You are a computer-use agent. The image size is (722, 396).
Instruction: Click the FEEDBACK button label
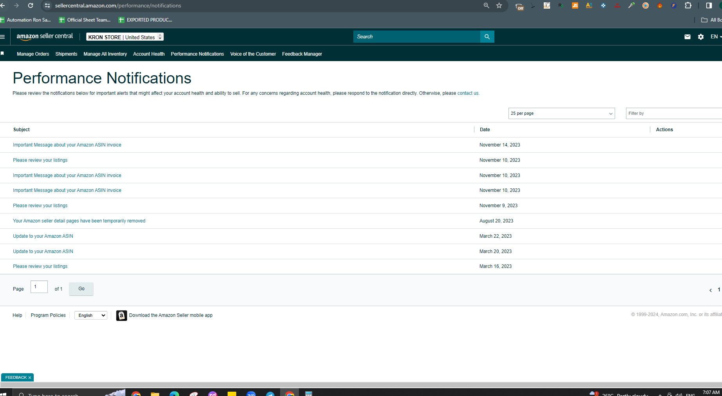coord(16,378)
